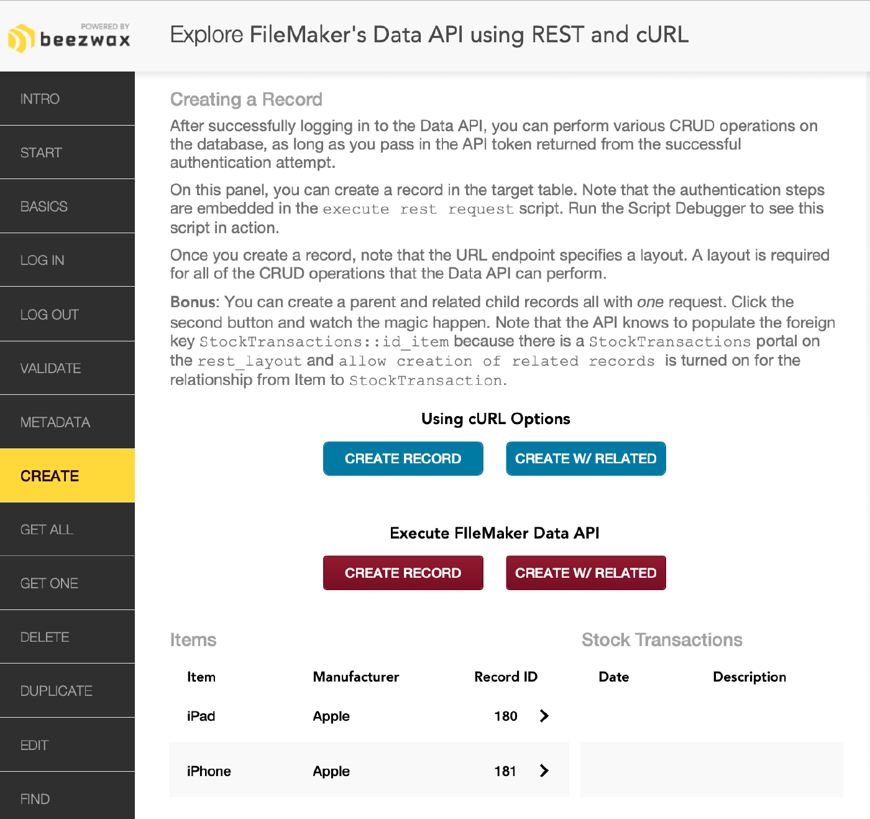Image resolution: width=870 pixels, height=819 pixels.
Task: Click the Using cURL Options label
Action: pyautogui.click(x=496, y=419)
